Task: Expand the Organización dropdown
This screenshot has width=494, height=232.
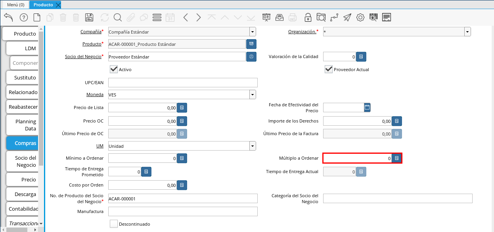Action: point(467,32)
